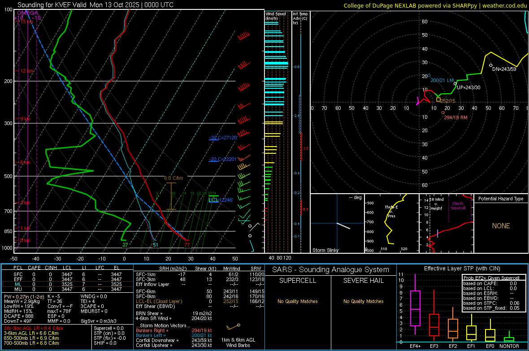Viewport: 529px width, 351px height.
Task: Click the 'Sfc-3km AGL LR = 8.4 C/km' line
Action: pos(34,329)
